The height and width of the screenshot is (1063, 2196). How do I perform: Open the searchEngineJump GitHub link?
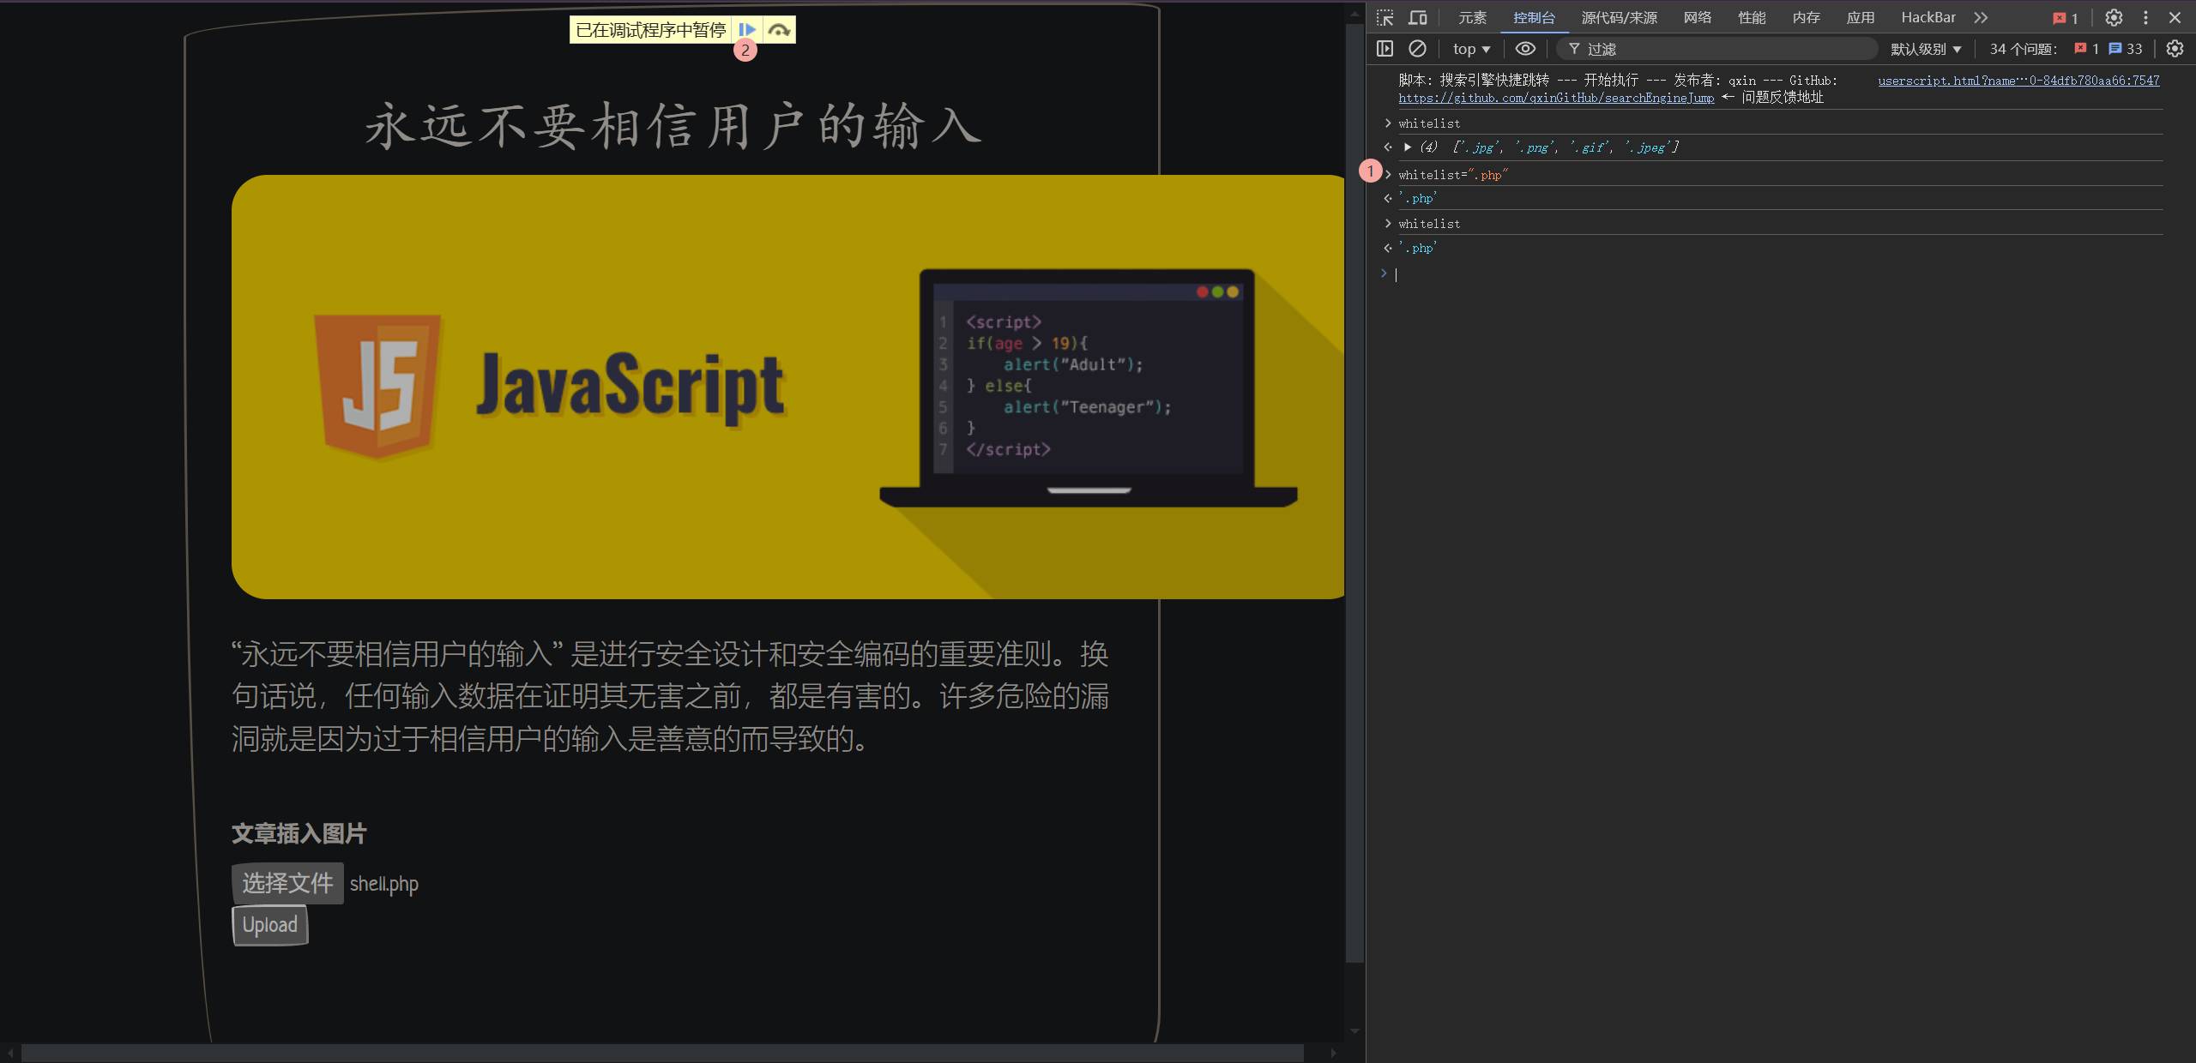click(x=1556, y=98)
